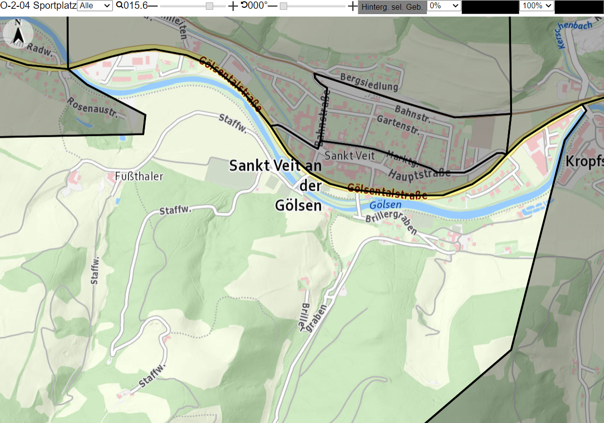Open the 0% opacity dropdown
Viewport: 604px width, 423px height.
(x=444, y=6)
